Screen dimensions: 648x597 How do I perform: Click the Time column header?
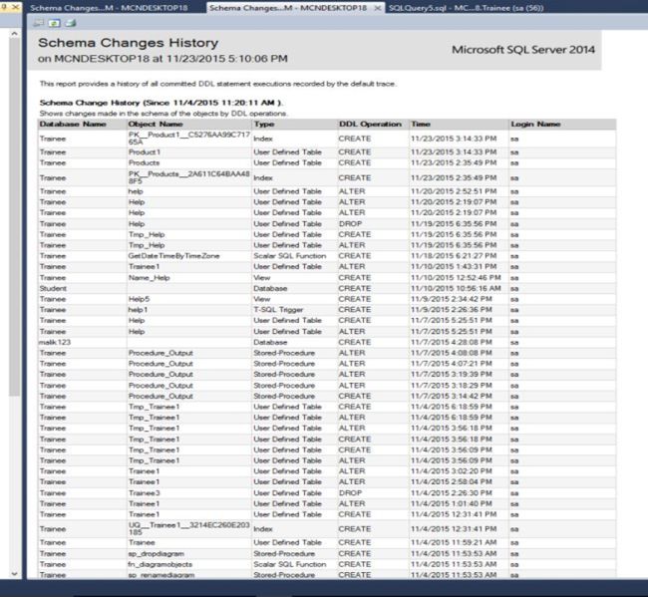click(421, 124)
